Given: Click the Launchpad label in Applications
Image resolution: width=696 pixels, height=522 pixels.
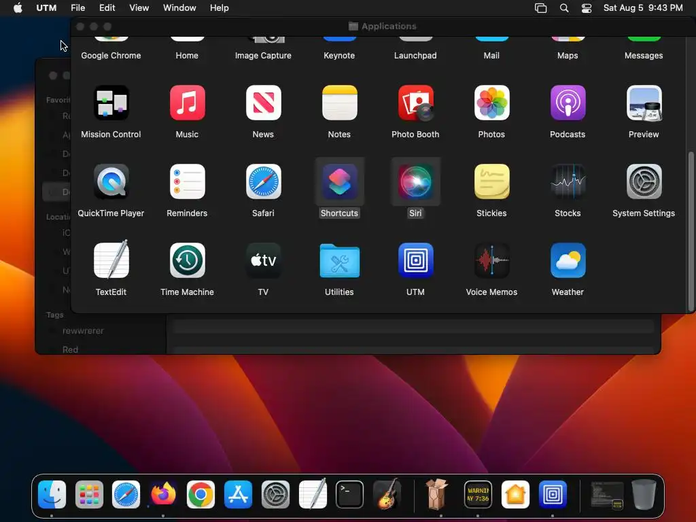Looking at the screenshot, I should 415,56.
